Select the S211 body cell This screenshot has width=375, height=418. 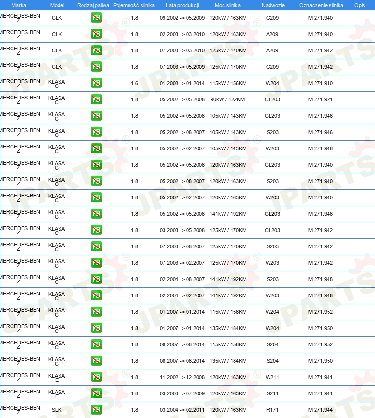(x=272, y=393)
